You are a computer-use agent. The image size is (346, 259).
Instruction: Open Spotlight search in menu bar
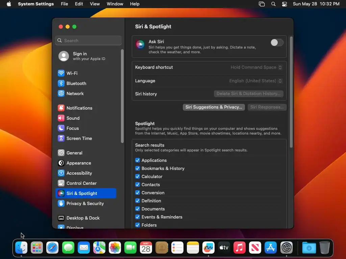pyautogui.click(x=273, y=4)
